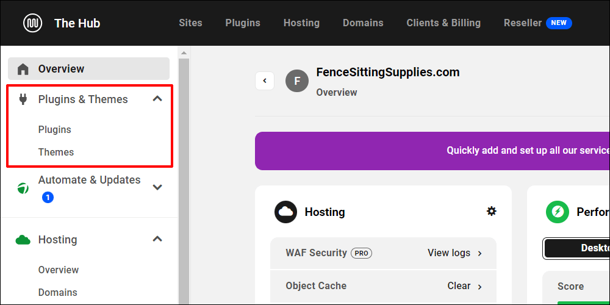
Task: Select Overview in the sidebar
Action: pos(88,69)
